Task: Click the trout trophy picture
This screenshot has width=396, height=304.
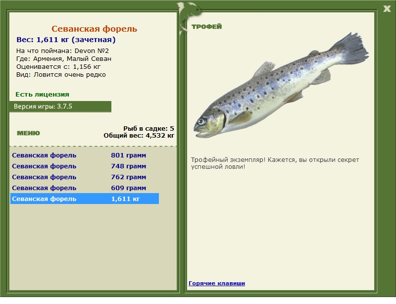Action: coord(281,86)
